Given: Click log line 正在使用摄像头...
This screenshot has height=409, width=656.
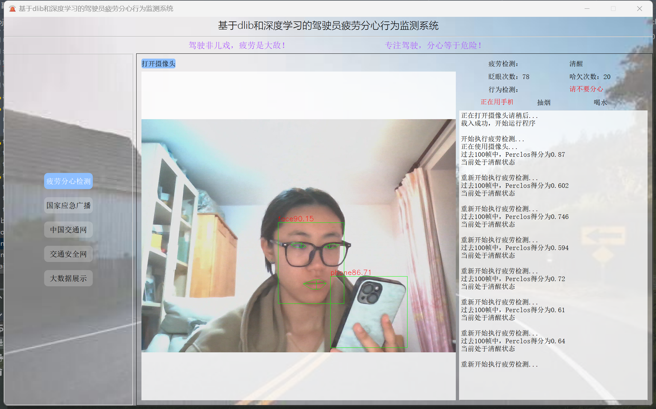Looking at the screenshot, I should pos(489,147).
